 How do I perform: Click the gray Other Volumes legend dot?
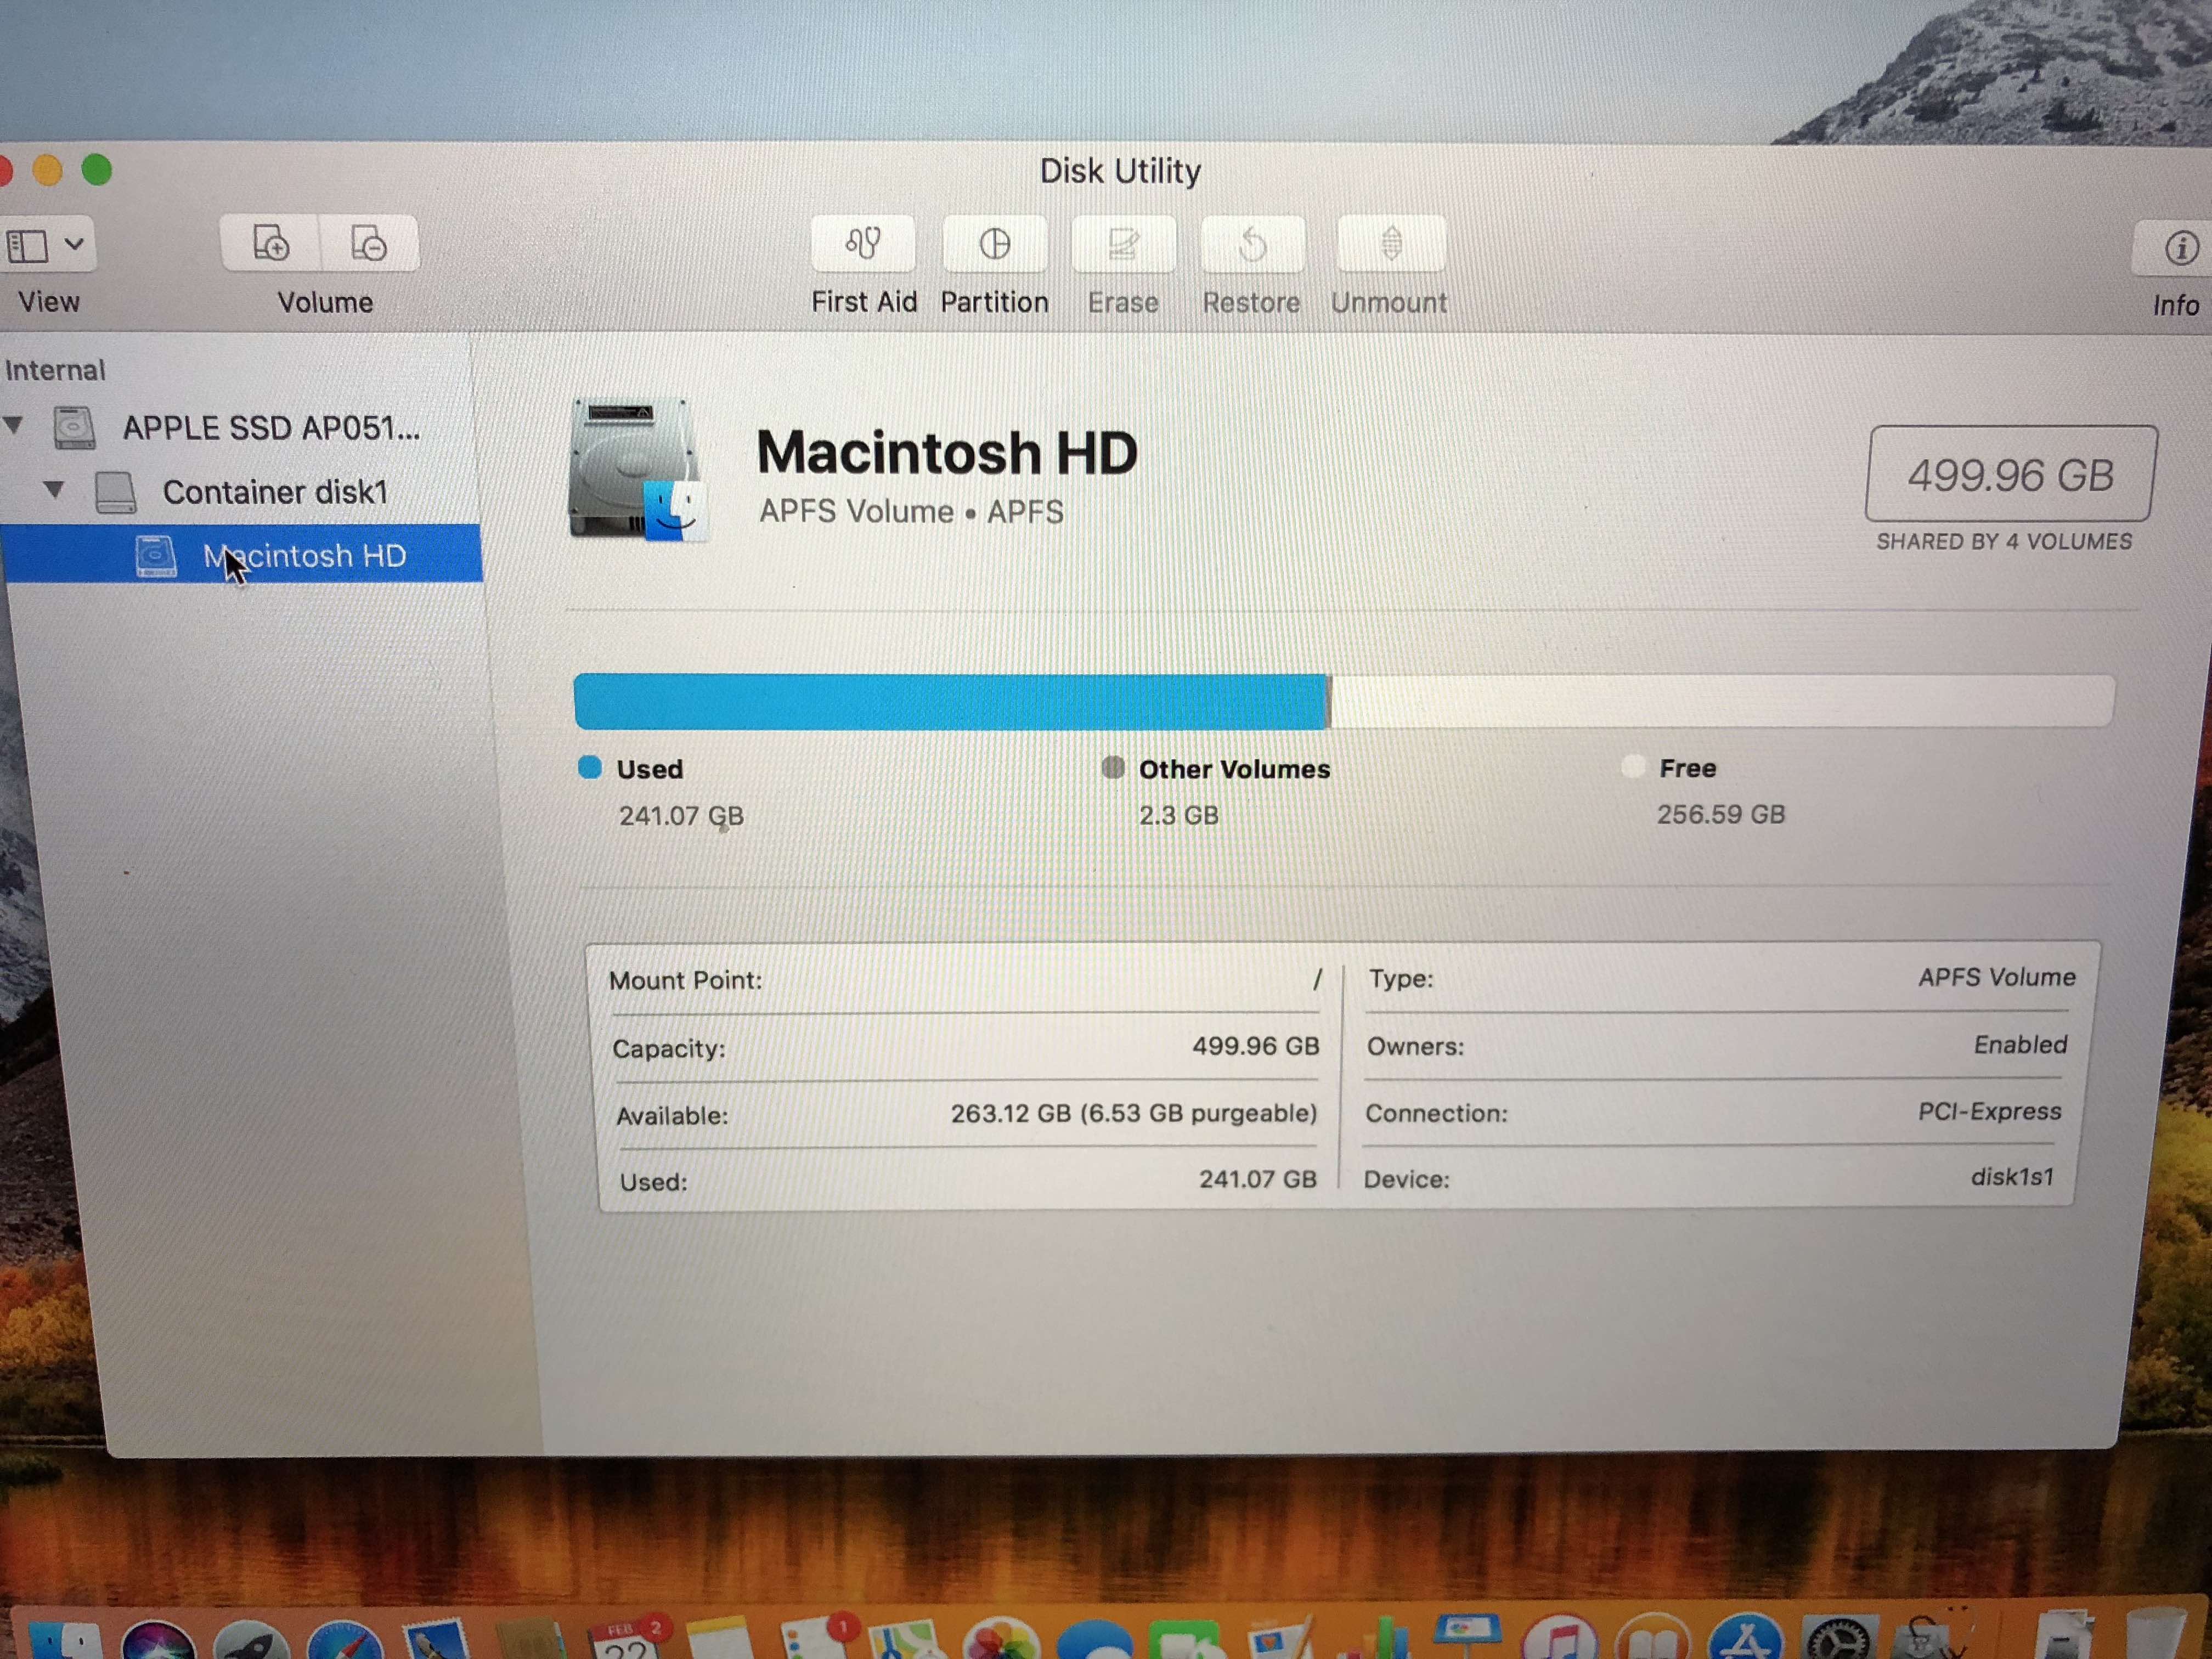pyautogui.click(x=1112, y=767)
